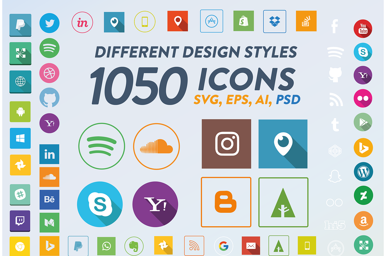Select the small Skype circle under YouTube

tap(363, 52)
